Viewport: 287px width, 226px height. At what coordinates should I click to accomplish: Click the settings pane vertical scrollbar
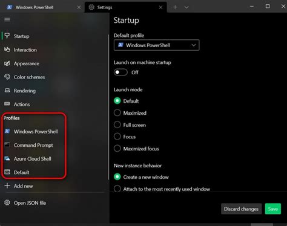pyautogui.click(x=108, y=107)
